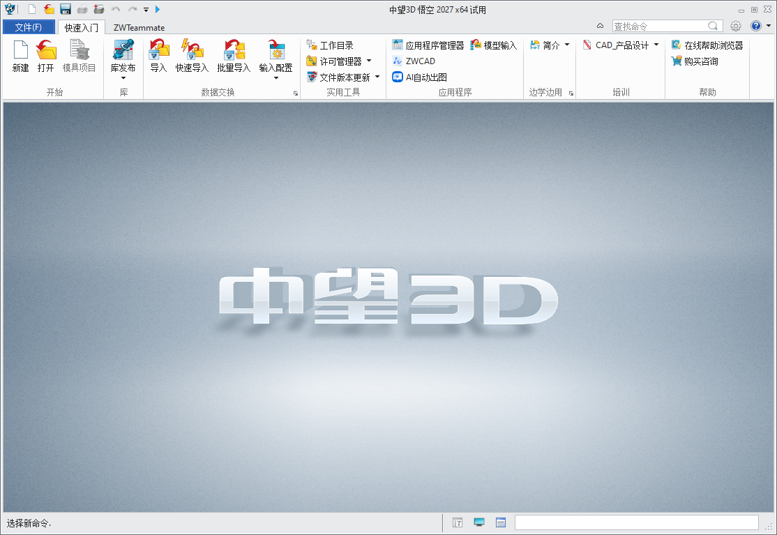This screenshot has height=535, width=777.
Task: Click quick-access print icon
Action: [82, 9]
